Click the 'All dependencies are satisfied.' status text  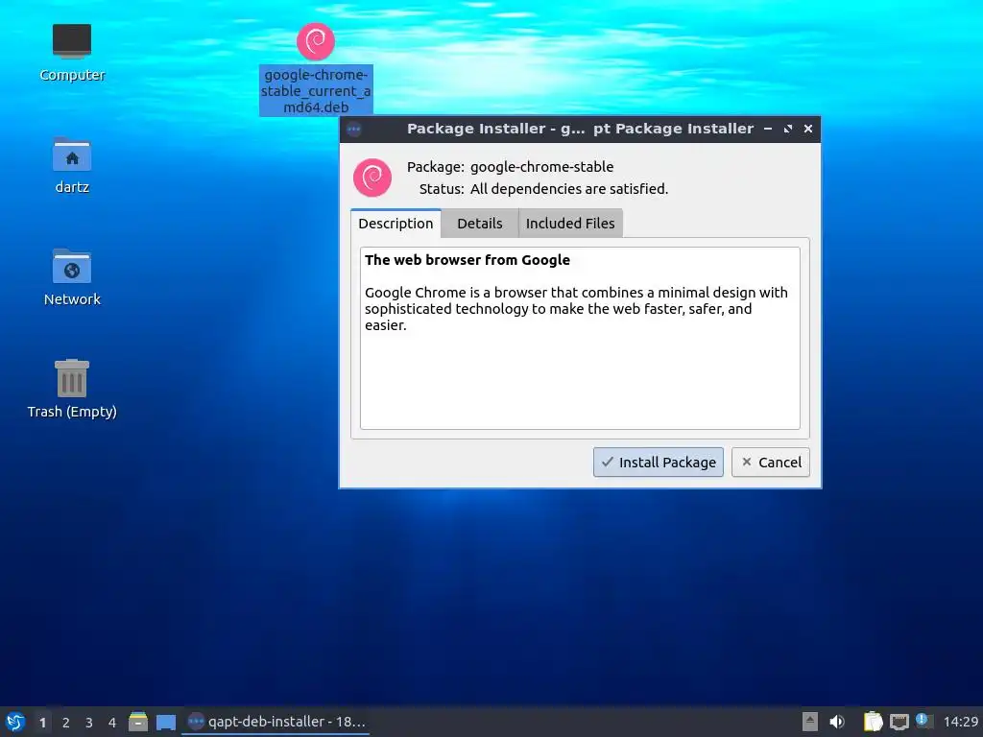[x=569, y=189]
